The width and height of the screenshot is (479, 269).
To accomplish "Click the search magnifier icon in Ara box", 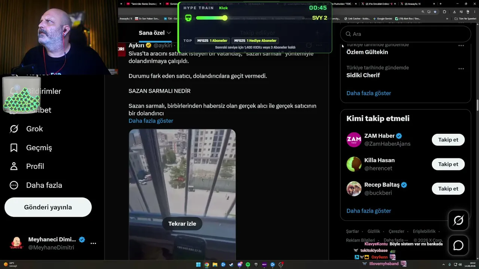I will point(348,34).
